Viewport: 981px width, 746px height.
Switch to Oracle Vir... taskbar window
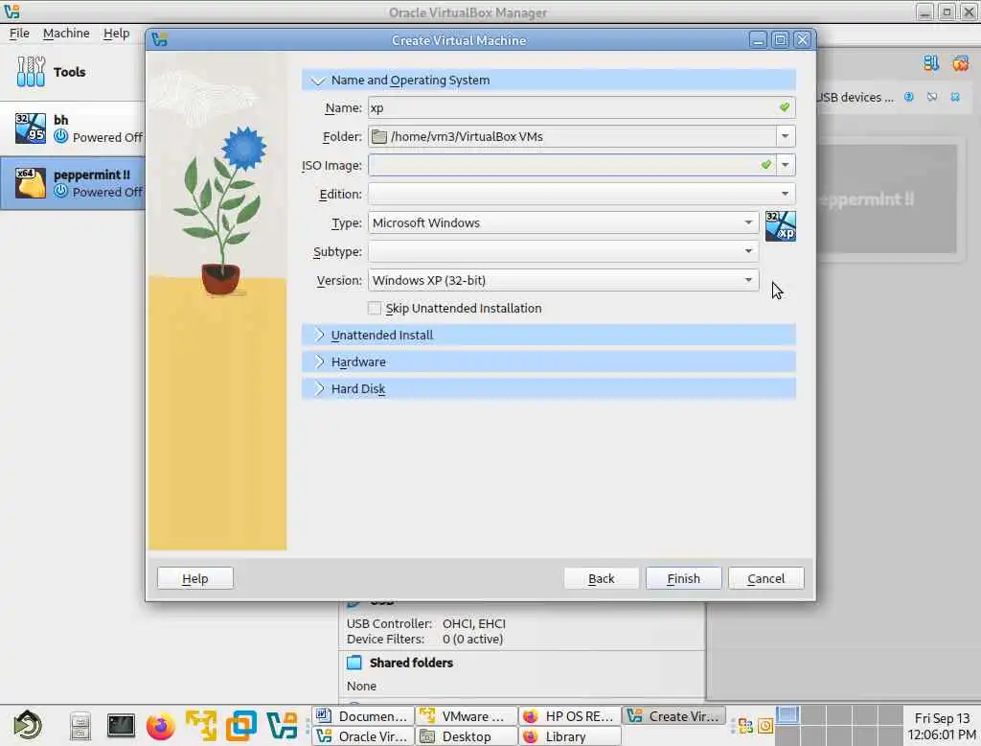[x=363, y=736]
